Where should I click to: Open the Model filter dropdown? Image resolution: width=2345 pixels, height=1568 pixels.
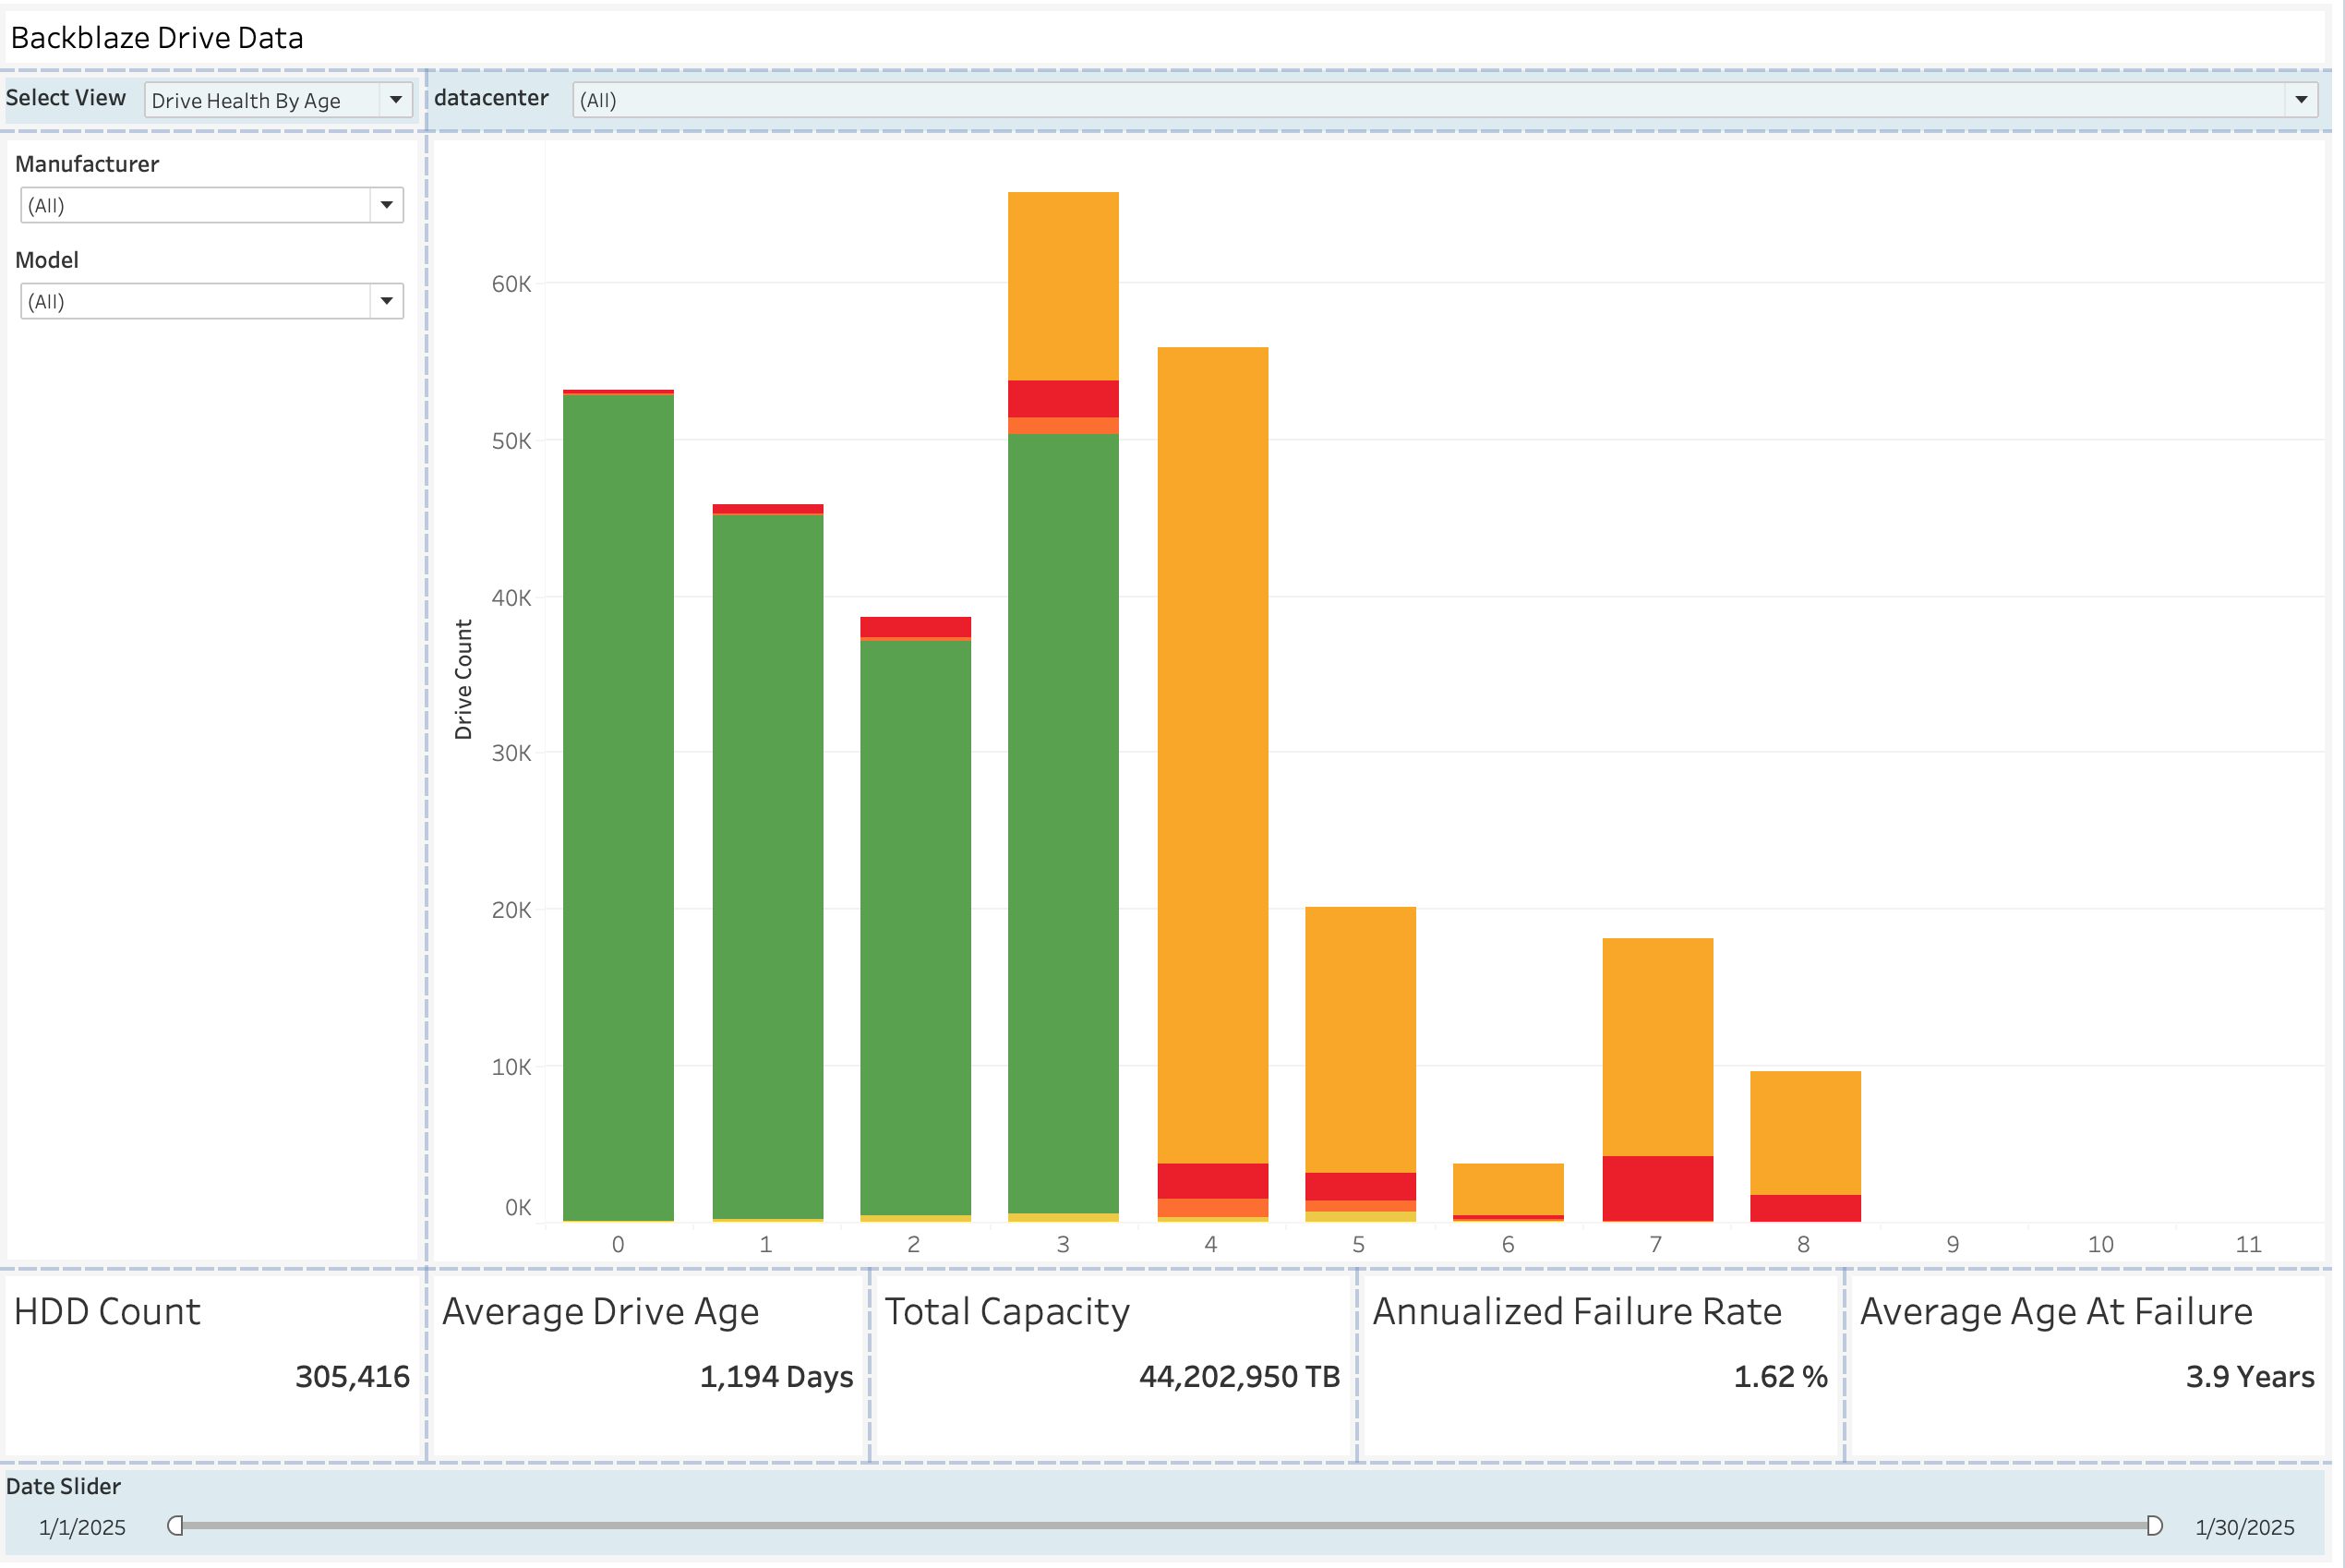(x=212, y=301)
